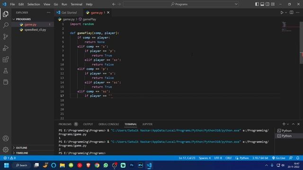Image resolution: width=303 pixels, height=170 pixels.
Task: Split the editor to the right
Action: pos(292,13)
